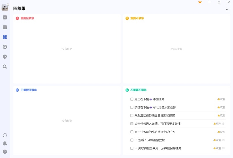Click note icon beside 关联微信公众号 tag

coord(223,148)
